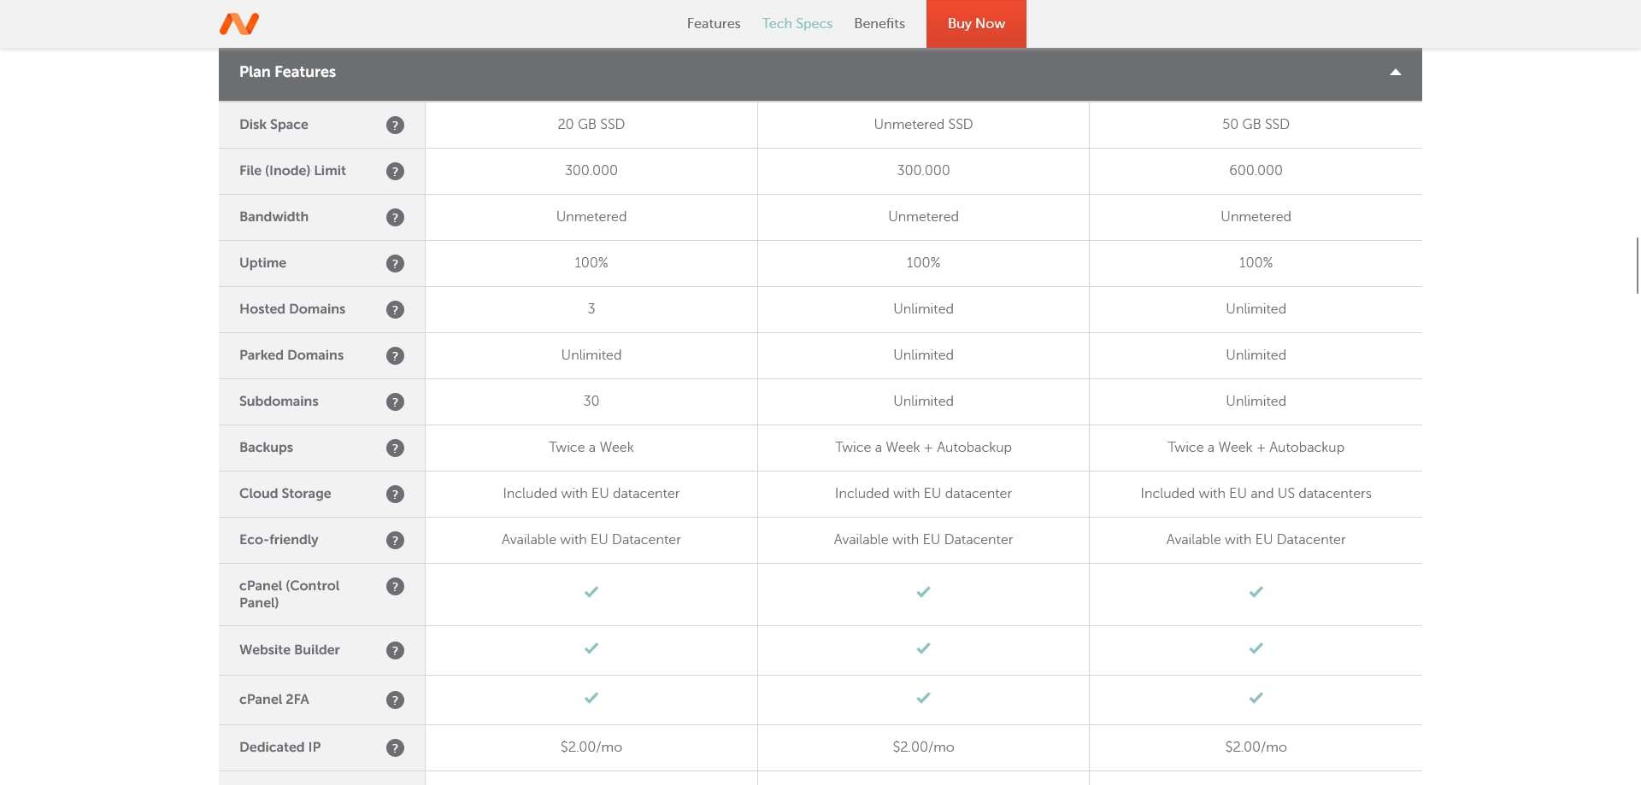Screen dimensions: 1641x785
Task: Open the cPanel 2FA help icon
Action: point(395,700)
